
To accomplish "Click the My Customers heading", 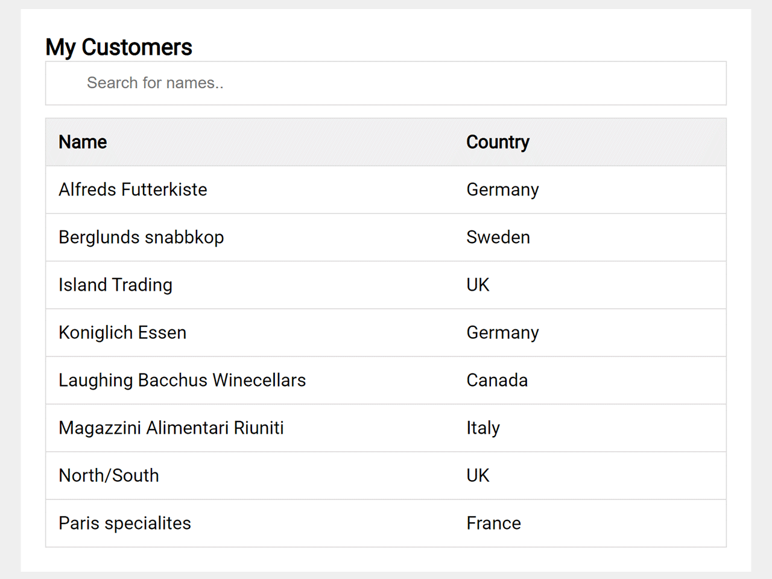I will (119, 47).
